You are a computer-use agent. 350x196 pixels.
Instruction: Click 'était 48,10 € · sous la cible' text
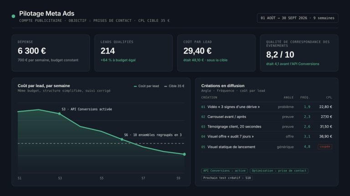[206, 60]
